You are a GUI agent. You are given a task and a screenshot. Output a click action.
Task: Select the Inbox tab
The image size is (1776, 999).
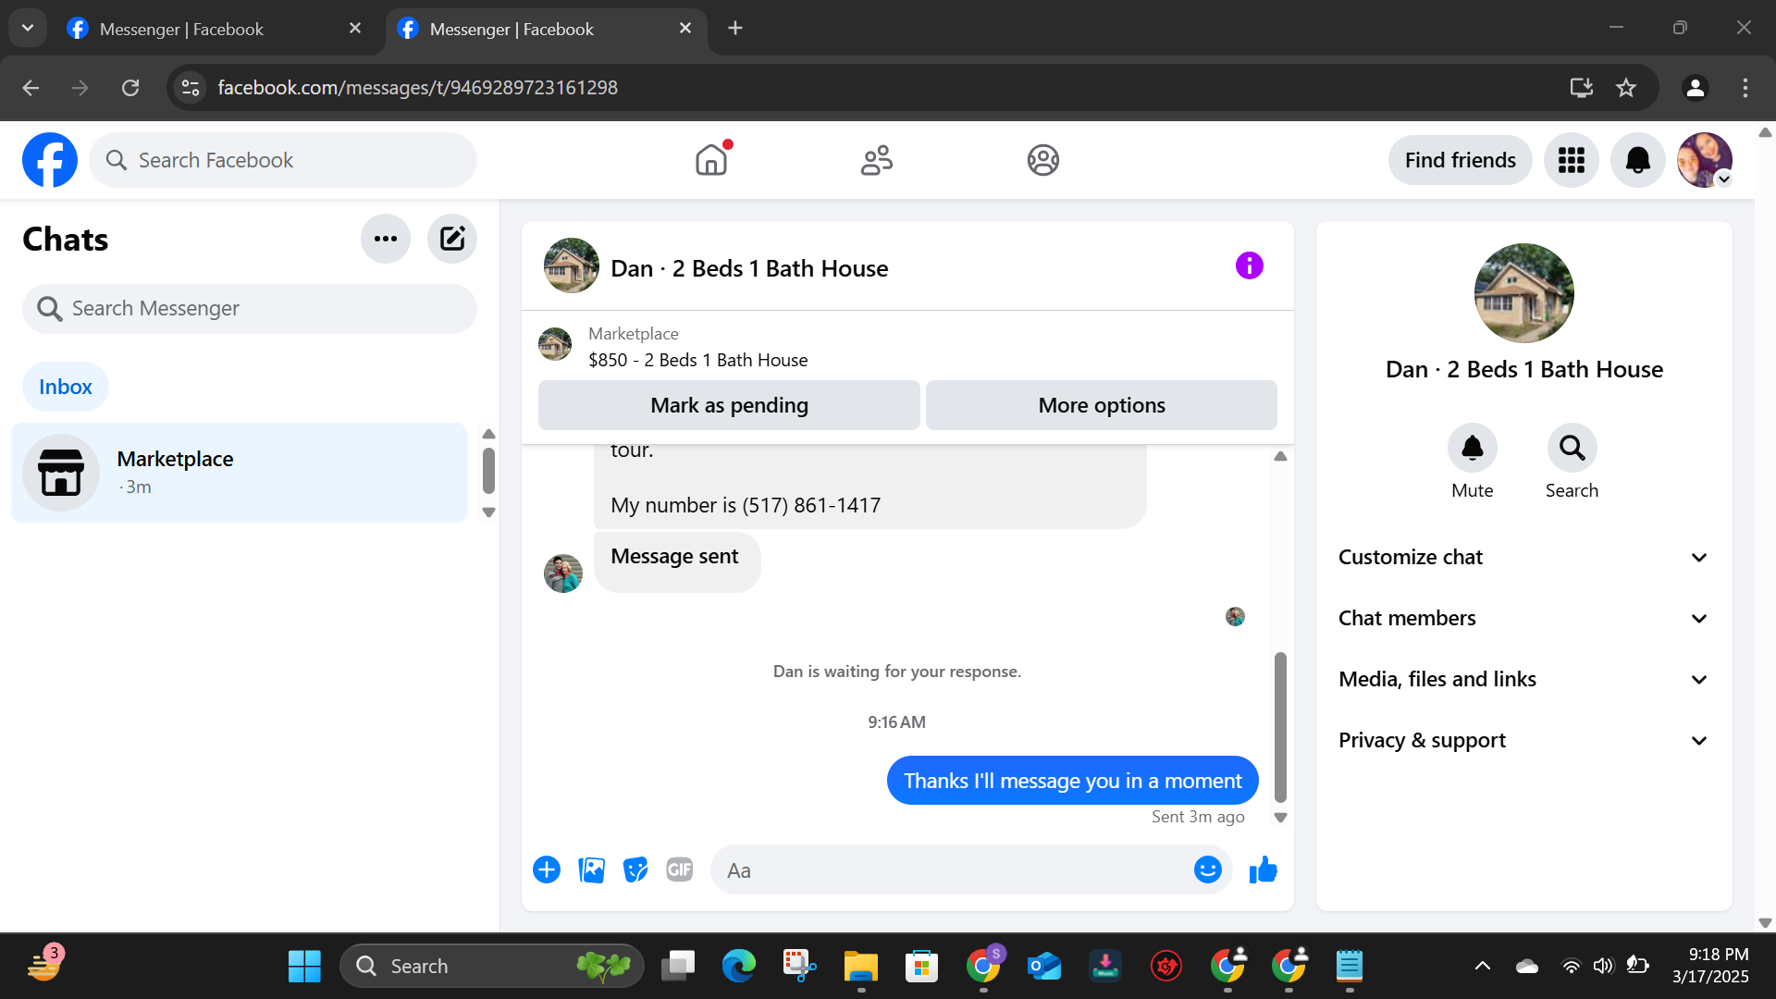click(66, 387)
